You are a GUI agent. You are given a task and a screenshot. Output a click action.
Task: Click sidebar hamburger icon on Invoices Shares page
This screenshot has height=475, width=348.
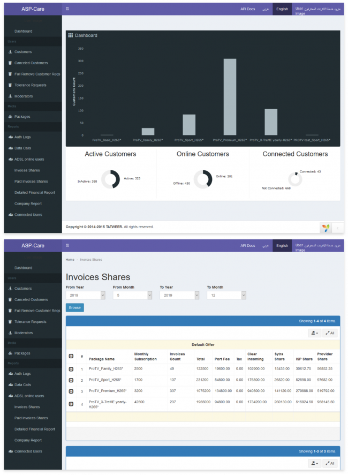point(67,246)
